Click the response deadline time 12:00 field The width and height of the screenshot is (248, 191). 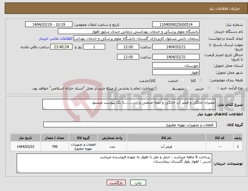(x=128, y=47)
